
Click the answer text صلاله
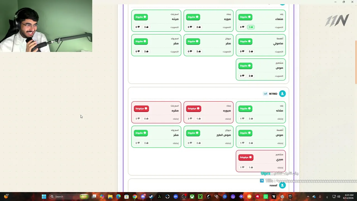pyautogui.click(x=279, y=111)
